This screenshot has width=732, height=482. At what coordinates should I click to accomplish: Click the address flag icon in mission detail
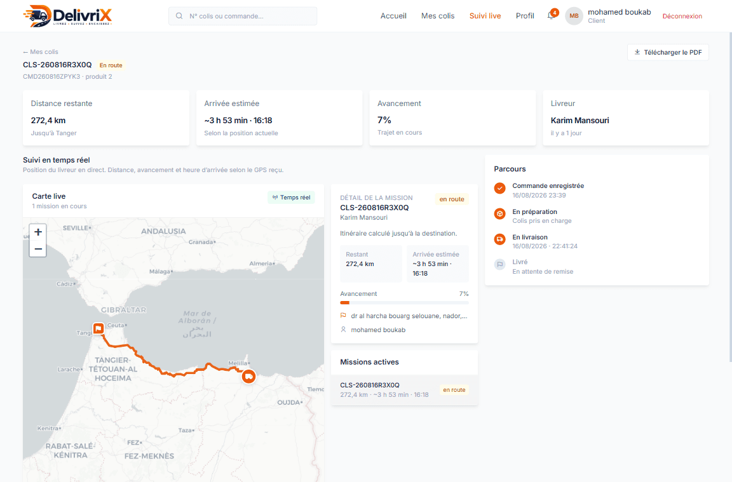click(x=343, y=316)
